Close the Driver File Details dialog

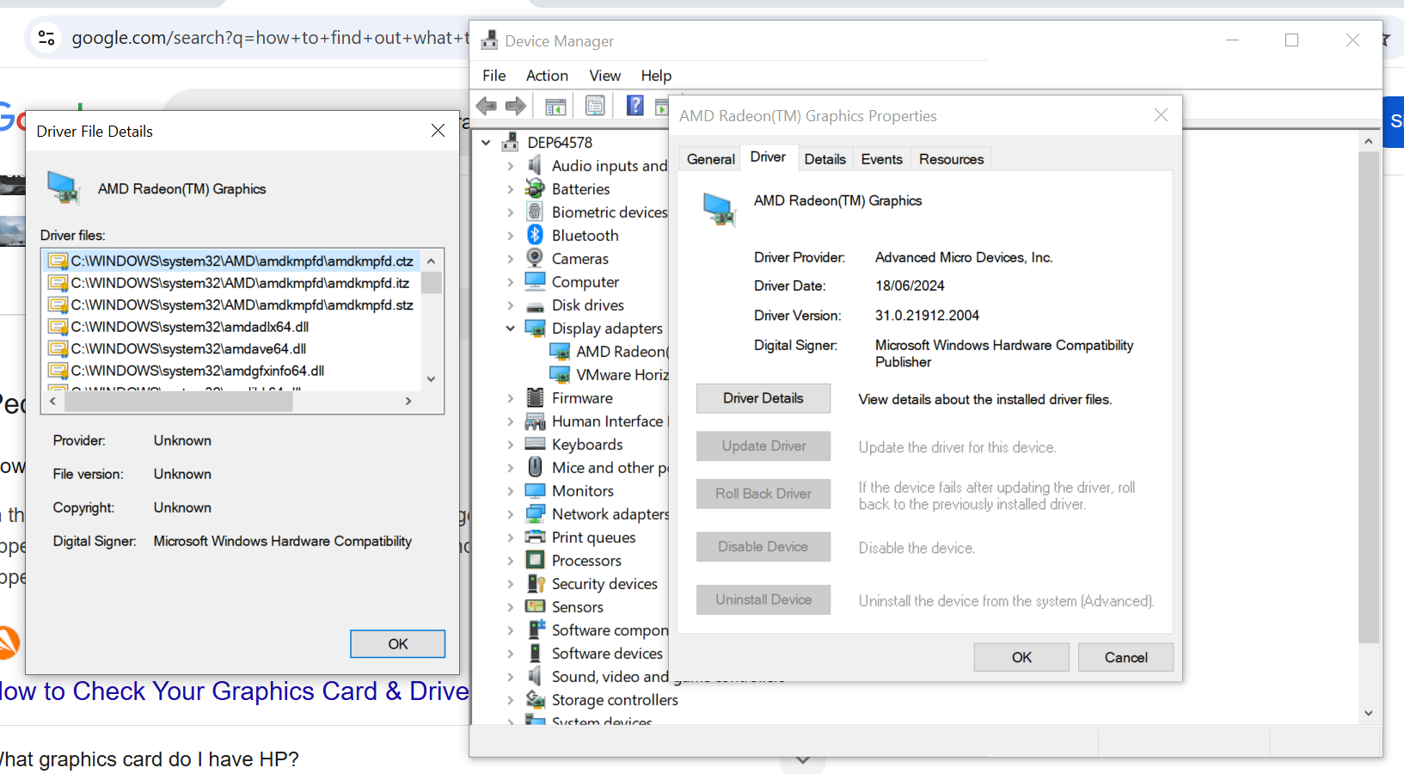tap(438, 131)
